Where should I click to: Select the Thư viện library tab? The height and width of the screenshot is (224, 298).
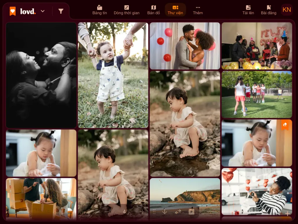point(175,10)
